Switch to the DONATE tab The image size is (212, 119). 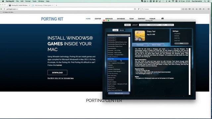pyautogui.click(x=170, y=25)
